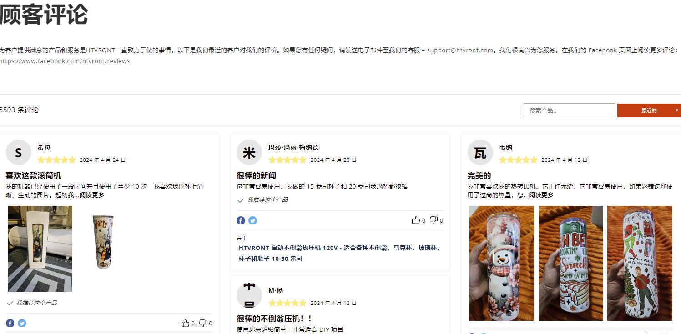This screenshot has width=681, height=334.
Task: Open the snowman tumbler photo thumbnail
Action: 501,263
